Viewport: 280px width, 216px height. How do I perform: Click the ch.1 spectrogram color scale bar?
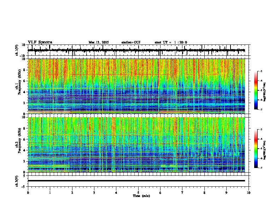tap(256, 90)
